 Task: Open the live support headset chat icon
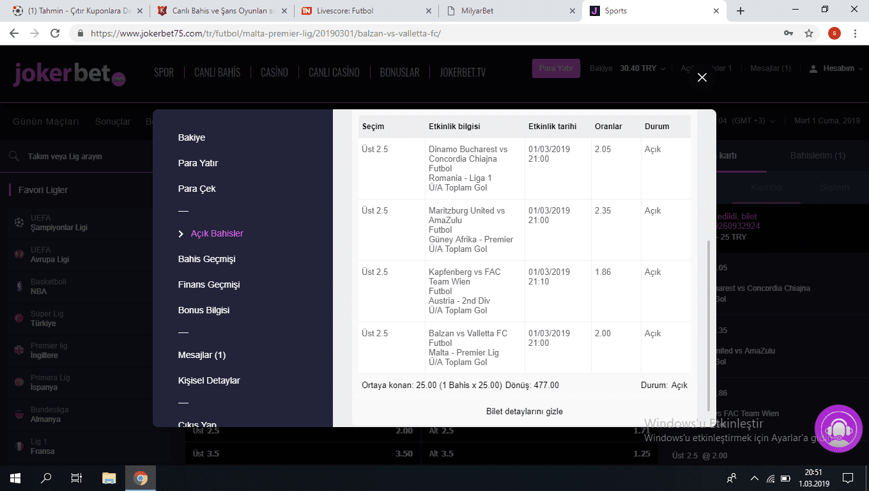coord(838,429)
